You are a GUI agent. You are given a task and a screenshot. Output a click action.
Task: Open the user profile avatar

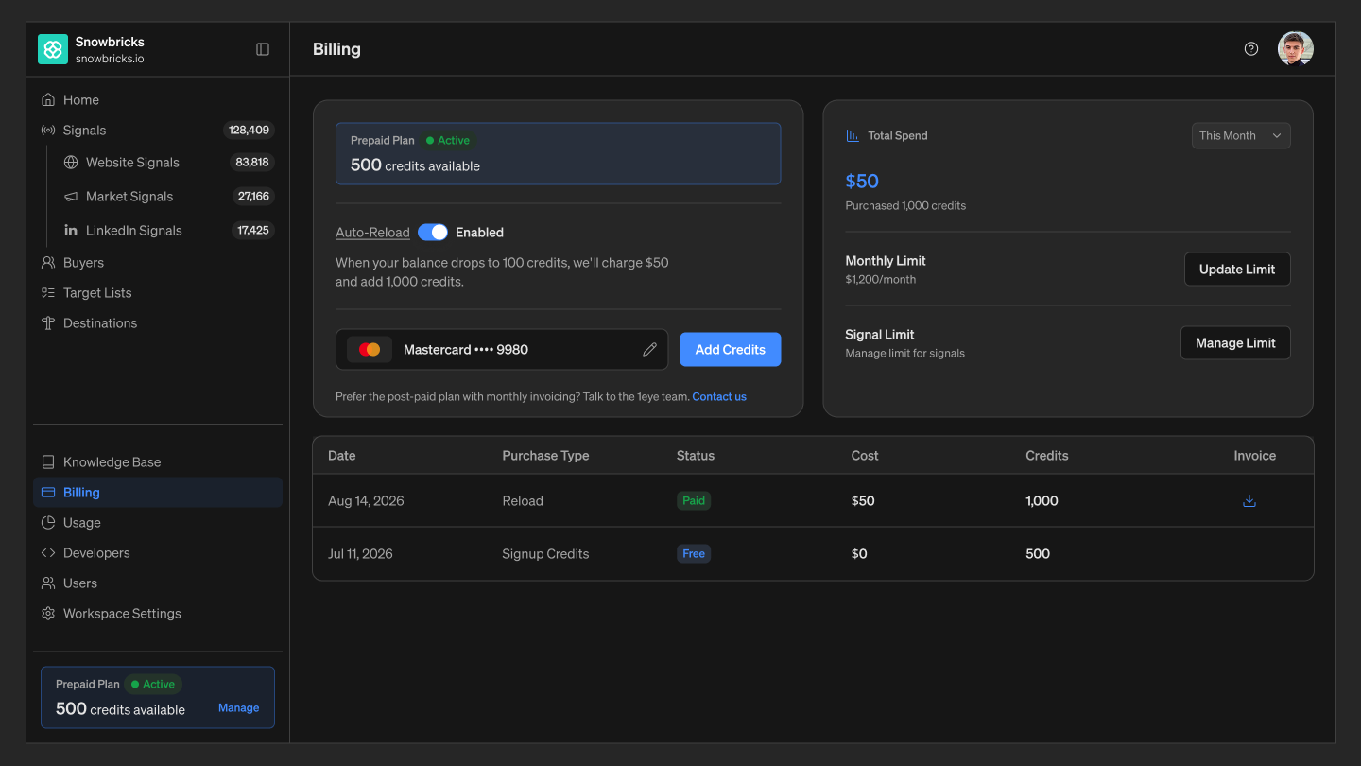1296,49
